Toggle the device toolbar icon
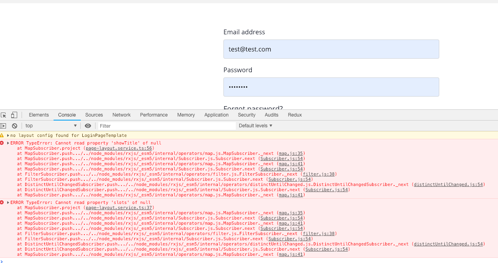The image size is (498, 263). pos(14,115)
